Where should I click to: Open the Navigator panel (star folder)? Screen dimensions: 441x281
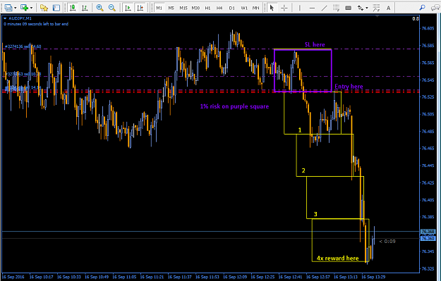44,8
